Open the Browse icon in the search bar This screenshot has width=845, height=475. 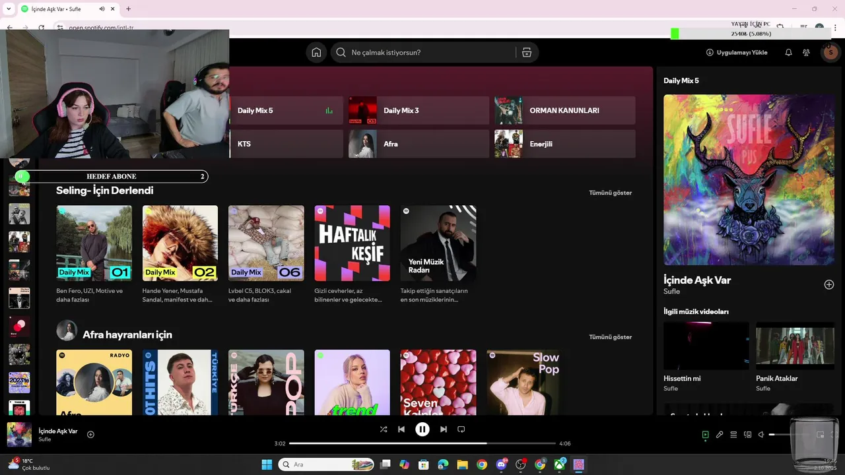(x=526, y=53)
